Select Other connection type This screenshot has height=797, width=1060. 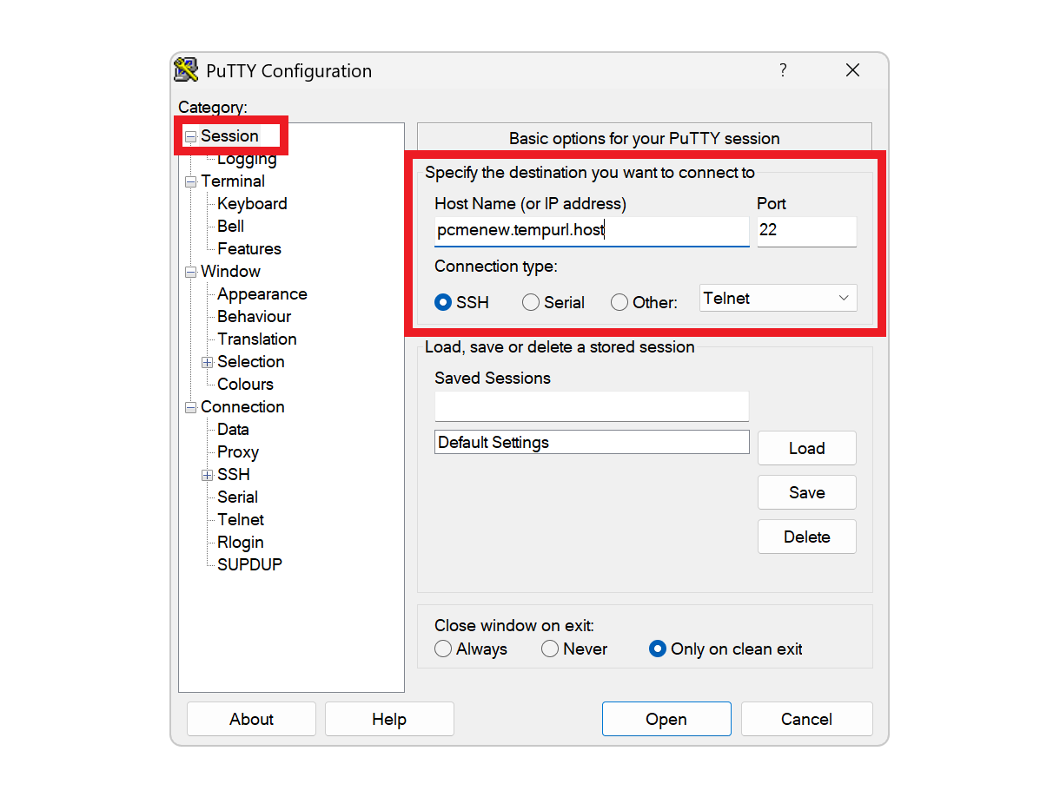[x=619, y=302]
